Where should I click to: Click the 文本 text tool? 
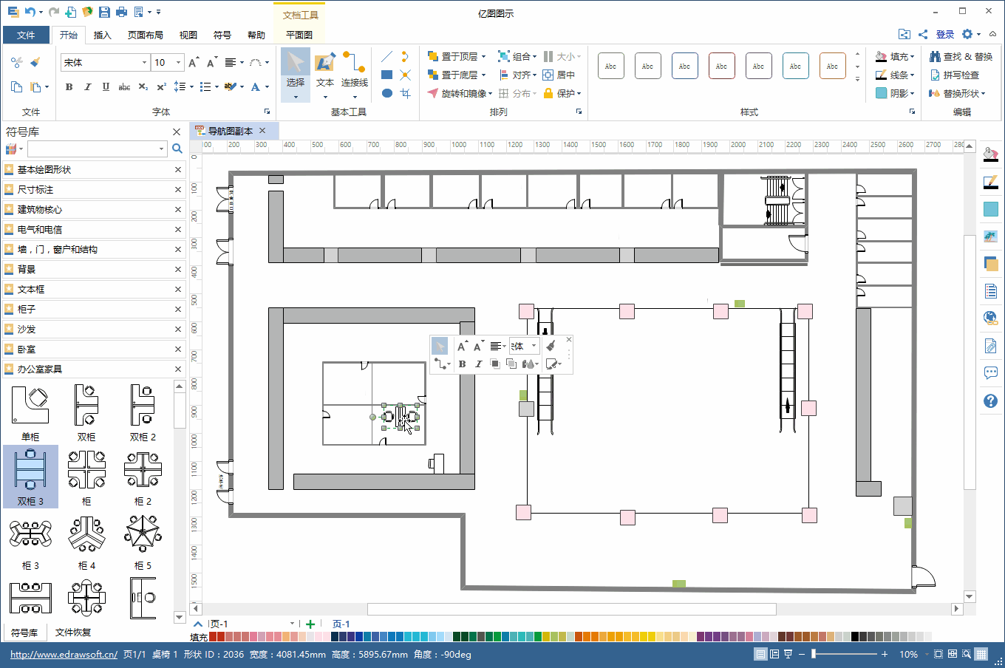click(x=325, y=70)
